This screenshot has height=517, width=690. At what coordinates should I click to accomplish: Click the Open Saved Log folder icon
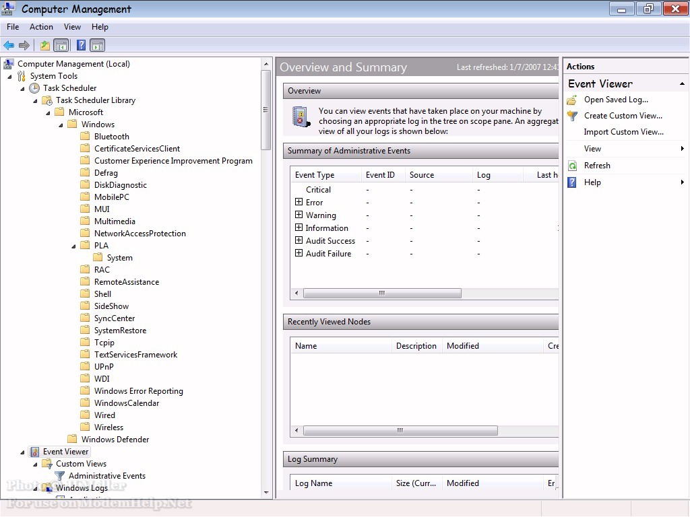tap(572, 100)
